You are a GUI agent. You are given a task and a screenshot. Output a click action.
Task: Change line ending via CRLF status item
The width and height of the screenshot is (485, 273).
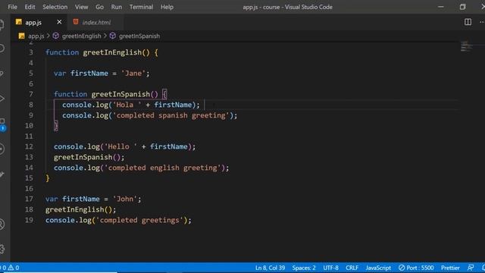pos(352,268)
